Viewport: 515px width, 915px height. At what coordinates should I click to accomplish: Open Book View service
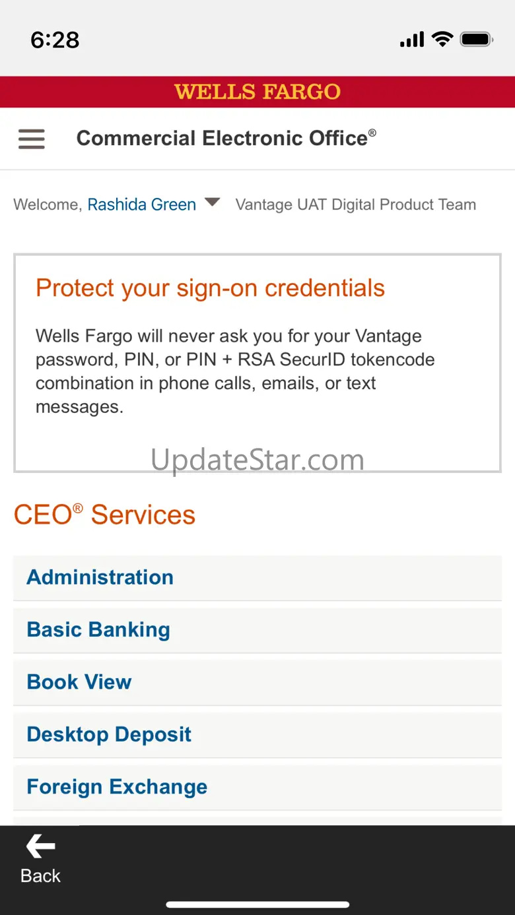[x=79, y=682]
